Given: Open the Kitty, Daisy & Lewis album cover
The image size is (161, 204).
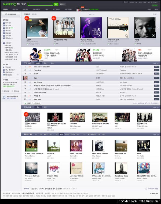Looking at the screenshot, I should 98,146.
